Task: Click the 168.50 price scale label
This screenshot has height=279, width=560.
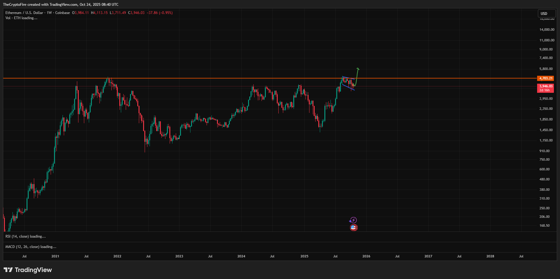Action: [544, 225]
